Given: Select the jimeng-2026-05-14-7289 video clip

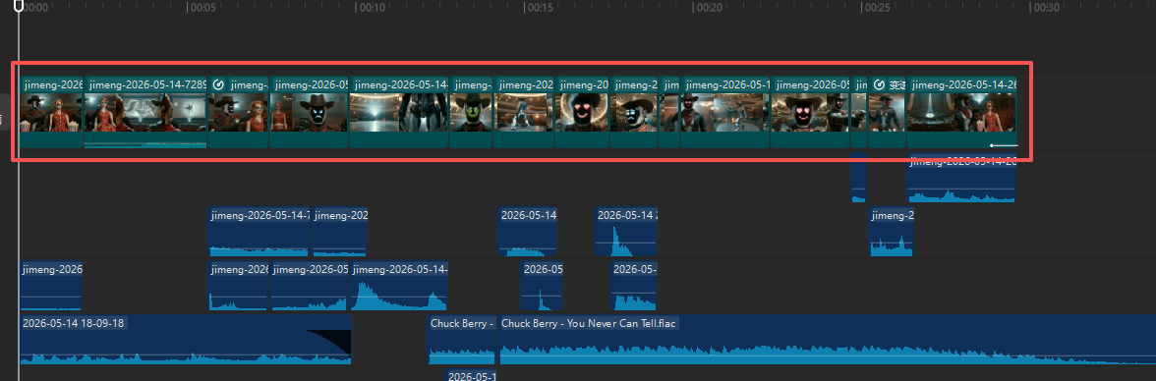Looking at the screenshot, I should click(145, 112).
